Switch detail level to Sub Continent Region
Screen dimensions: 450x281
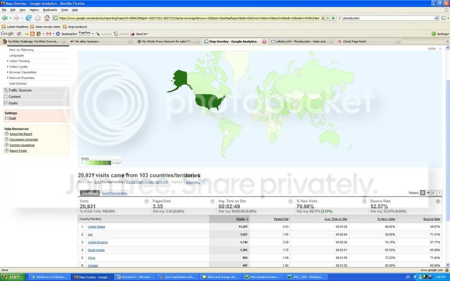(x=139, y=182)
